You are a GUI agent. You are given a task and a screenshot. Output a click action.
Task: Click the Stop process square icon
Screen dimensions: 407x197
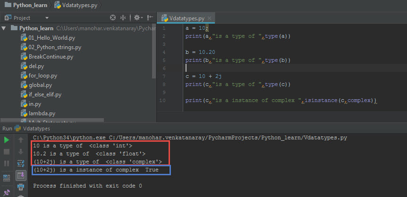[7, 152]
